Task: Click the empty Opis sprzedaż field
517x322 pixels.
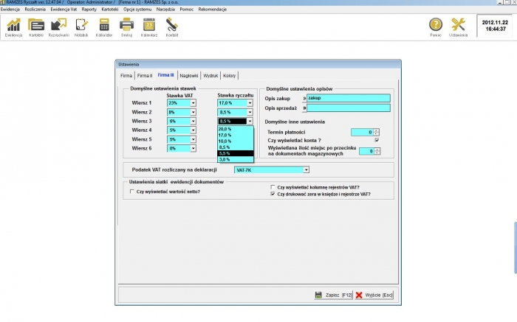Action: [x=349, y=108]
